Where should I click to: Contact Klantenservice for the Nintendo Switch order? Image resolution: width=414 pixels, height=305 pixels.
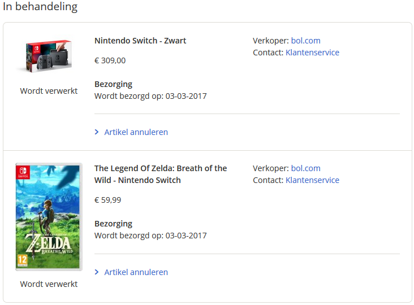[312, 53]
